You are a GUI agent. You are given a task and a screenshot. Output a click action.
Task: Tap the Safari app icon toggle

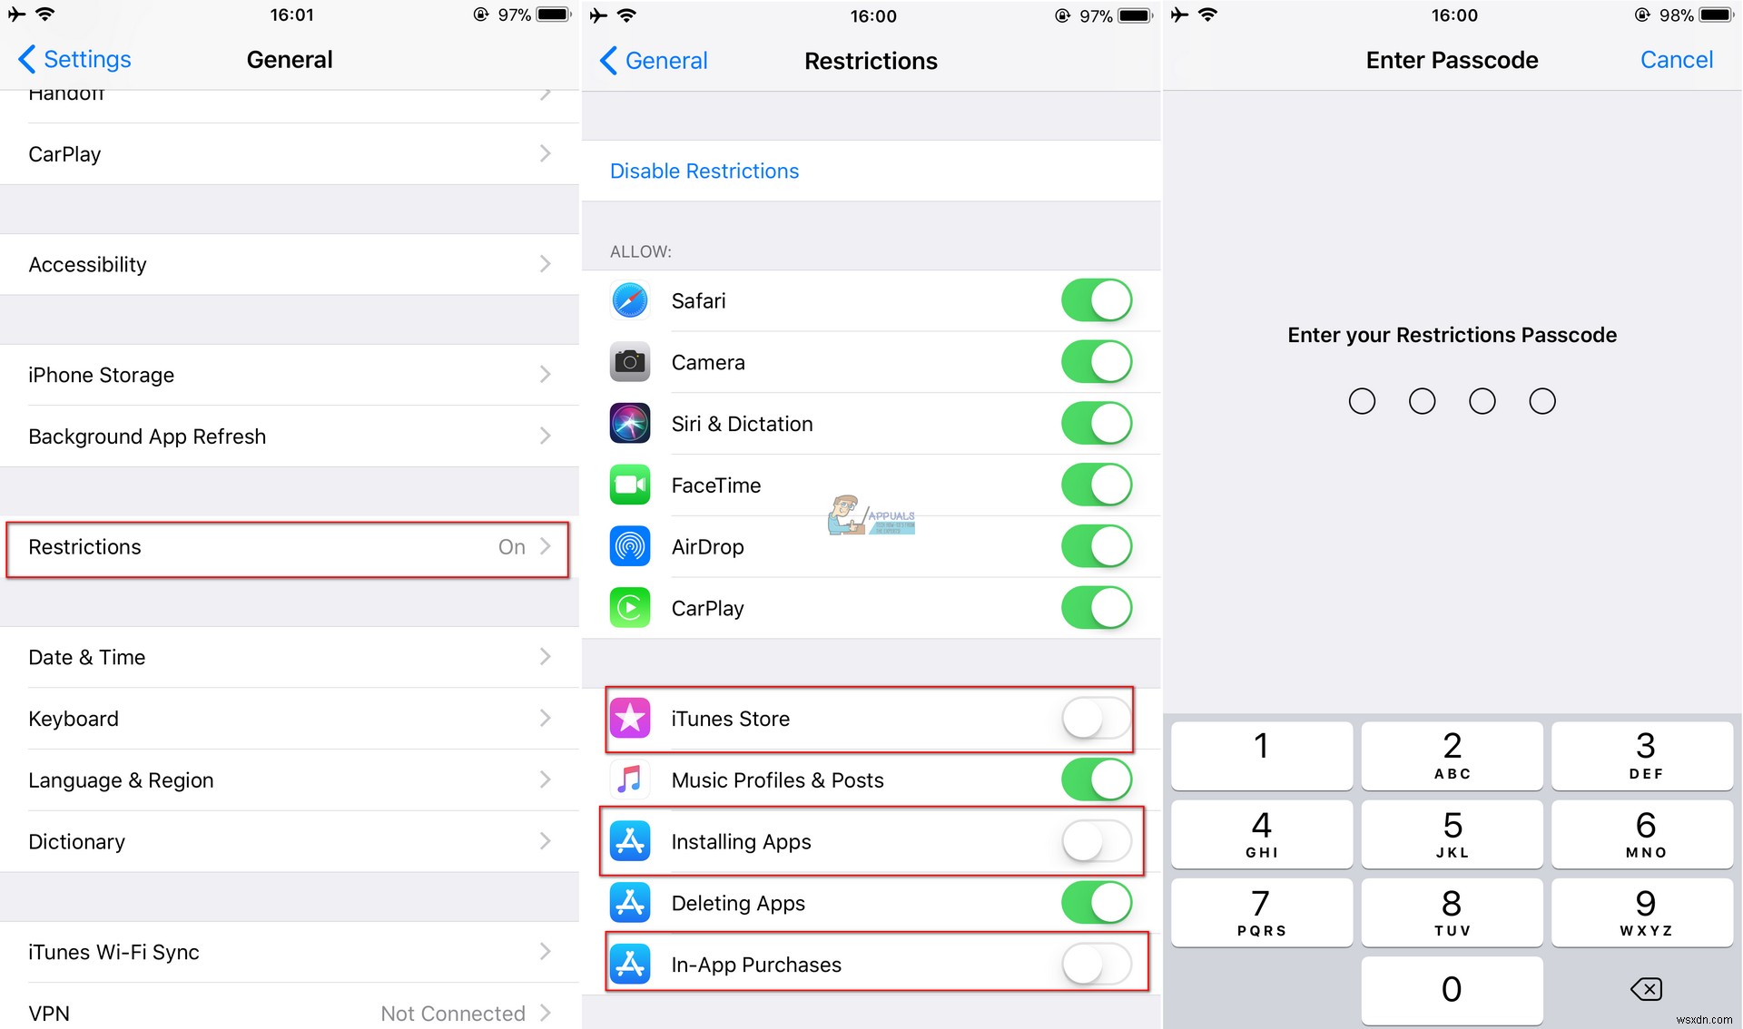1098,301
